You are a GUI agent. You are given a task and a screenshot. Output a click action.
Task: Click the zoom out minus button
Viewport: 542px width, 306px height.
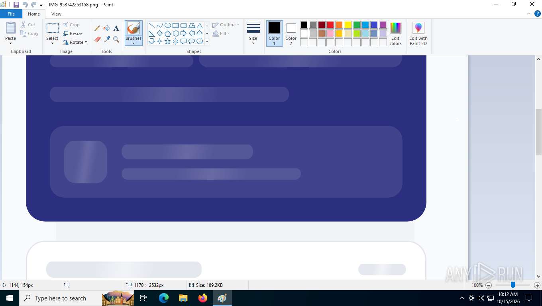pyautogui.click(x=489, y=285)
